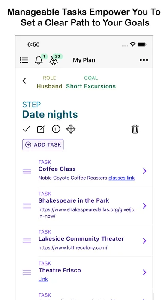
Task: Grab the reorder handle beside Coffee Class
Action: click(x=27, y=171)
